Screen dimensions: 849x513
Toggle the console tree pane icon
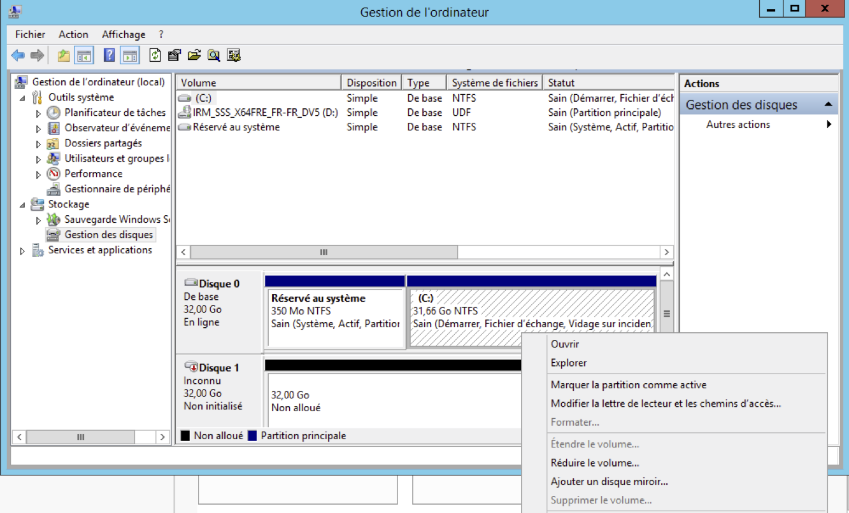83,55
